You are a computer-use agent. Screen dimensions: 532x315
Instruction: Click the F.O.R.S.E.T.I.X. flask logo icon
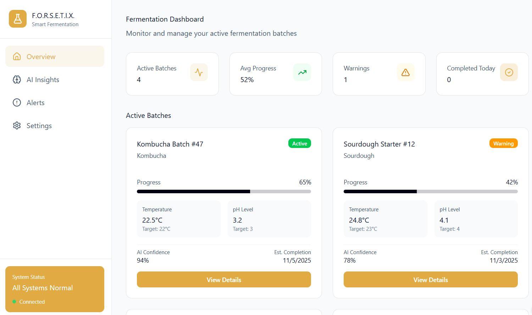pos(18,19)
